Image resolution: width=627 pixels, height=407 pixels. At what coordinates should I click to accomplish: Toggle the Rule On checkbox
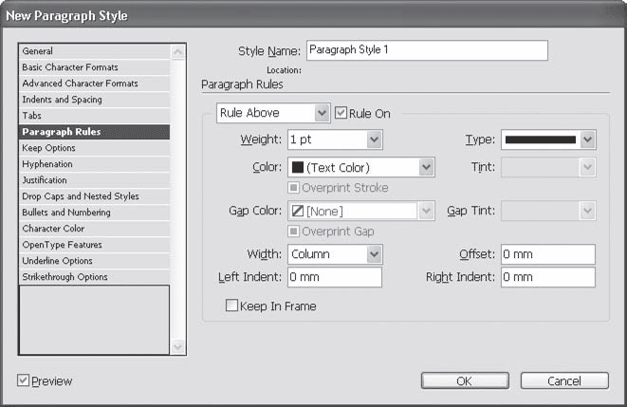[341, 114]
